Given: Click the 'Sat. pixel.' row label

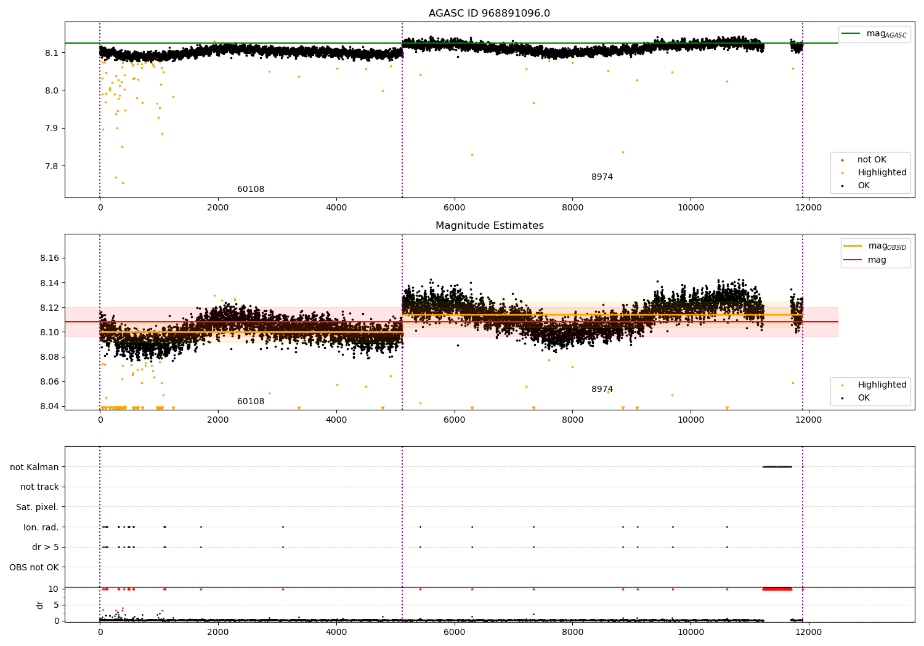Looking at the screenshot, I should [38, 507].
